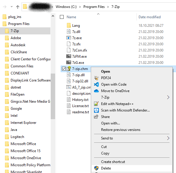Click the Visual Studio Code icon
176x173 pixels.
coord(96,84)
